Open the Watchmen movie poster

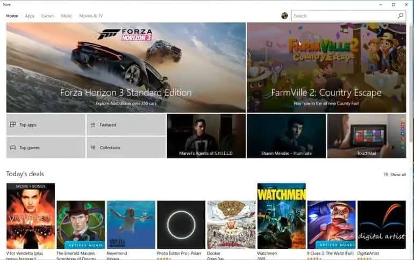click(281, 216)
